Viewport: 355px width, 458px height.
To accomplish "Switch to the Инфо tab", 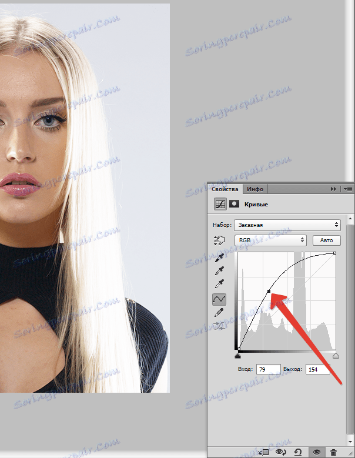I will [255, 189].
